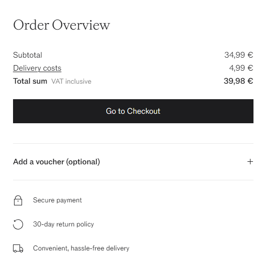Click the euro sign beside total sum
Screen dimensions: 263x260
coord(250,81)
